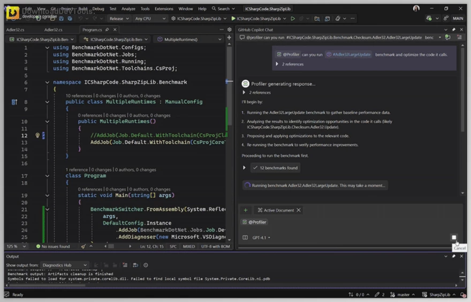This screenshot has width=471, height=302.
Task: Collapse the class Program block on line 17
Action: tap(47, 176)
